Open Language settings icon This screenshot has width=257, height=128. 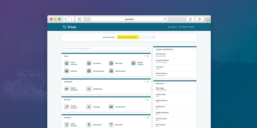tap(89, 107)
